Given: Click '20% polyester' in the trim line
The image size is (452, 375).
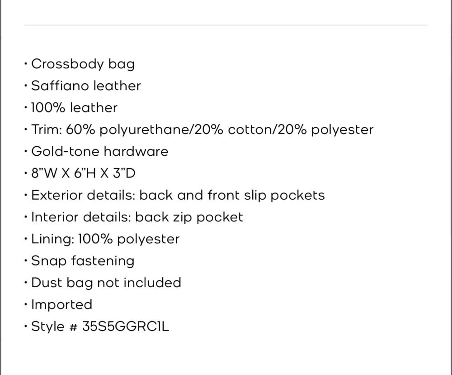Looking at the screenshot, I should coord(325,130).
